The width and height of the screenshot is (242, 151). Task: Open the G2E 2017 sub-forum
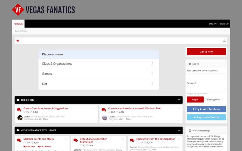[x=29, y=147]
